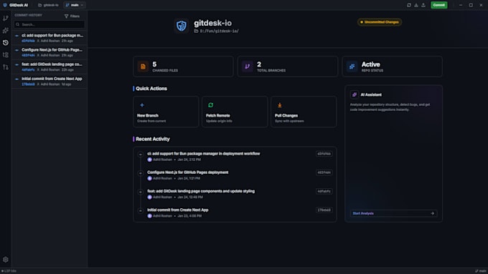Screen dimensions: 488x274
Task: Click the gitdesk-io repository tab in title bar
Action: [48, 5]
